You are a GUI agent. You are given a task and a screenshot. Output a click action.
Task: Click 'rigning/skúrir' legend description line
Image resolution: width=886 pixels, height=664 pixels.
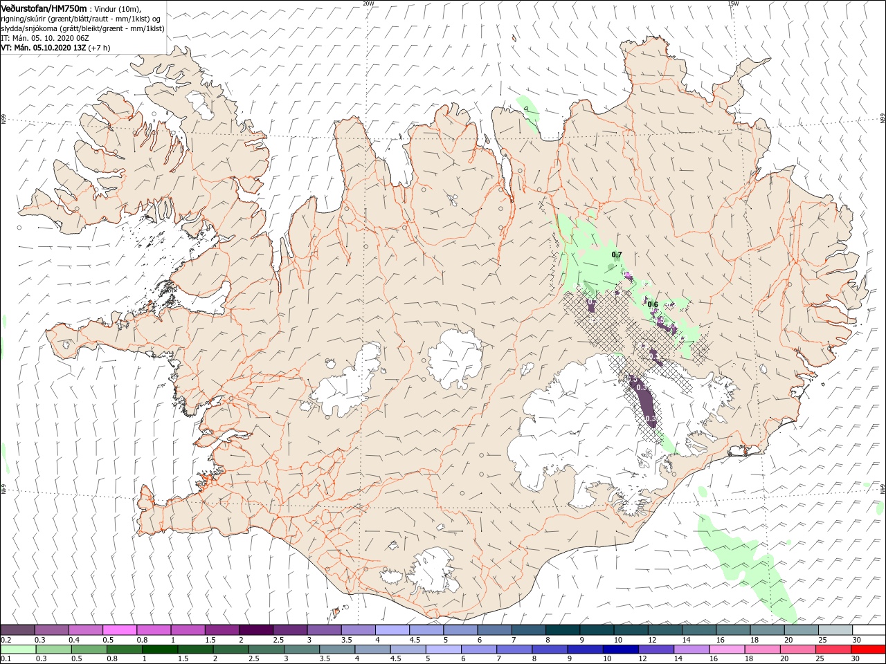(80, 19)
